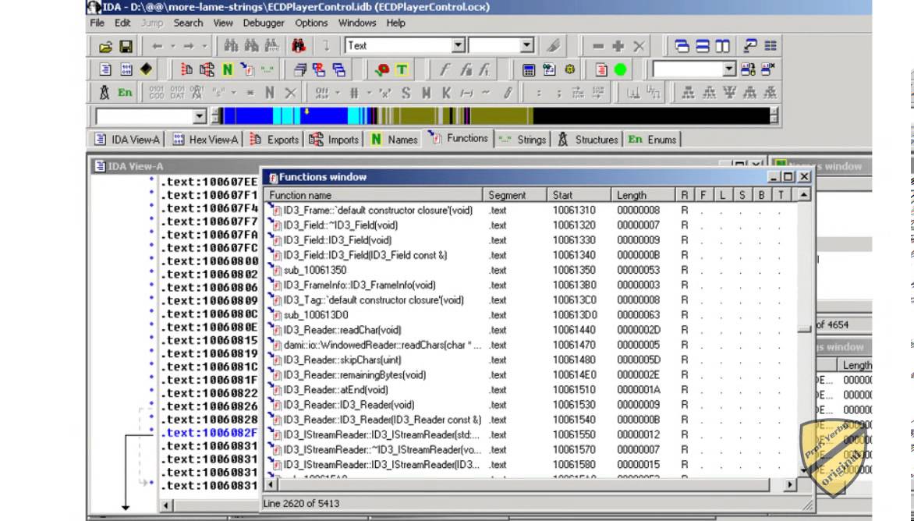The width and height of the screenshot is (914, 521).
Task: Select ID3_Reader::atEnd(void) row
Action: (x=530, y=390)
